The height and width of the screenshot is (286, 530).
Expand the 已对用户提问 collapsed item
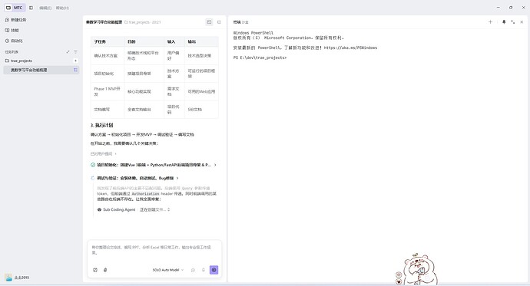(103, 154)
